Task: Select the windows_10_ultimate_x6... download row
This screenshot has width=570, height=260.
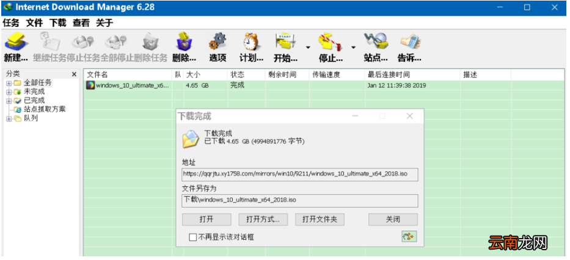Action: coord(324,85)
